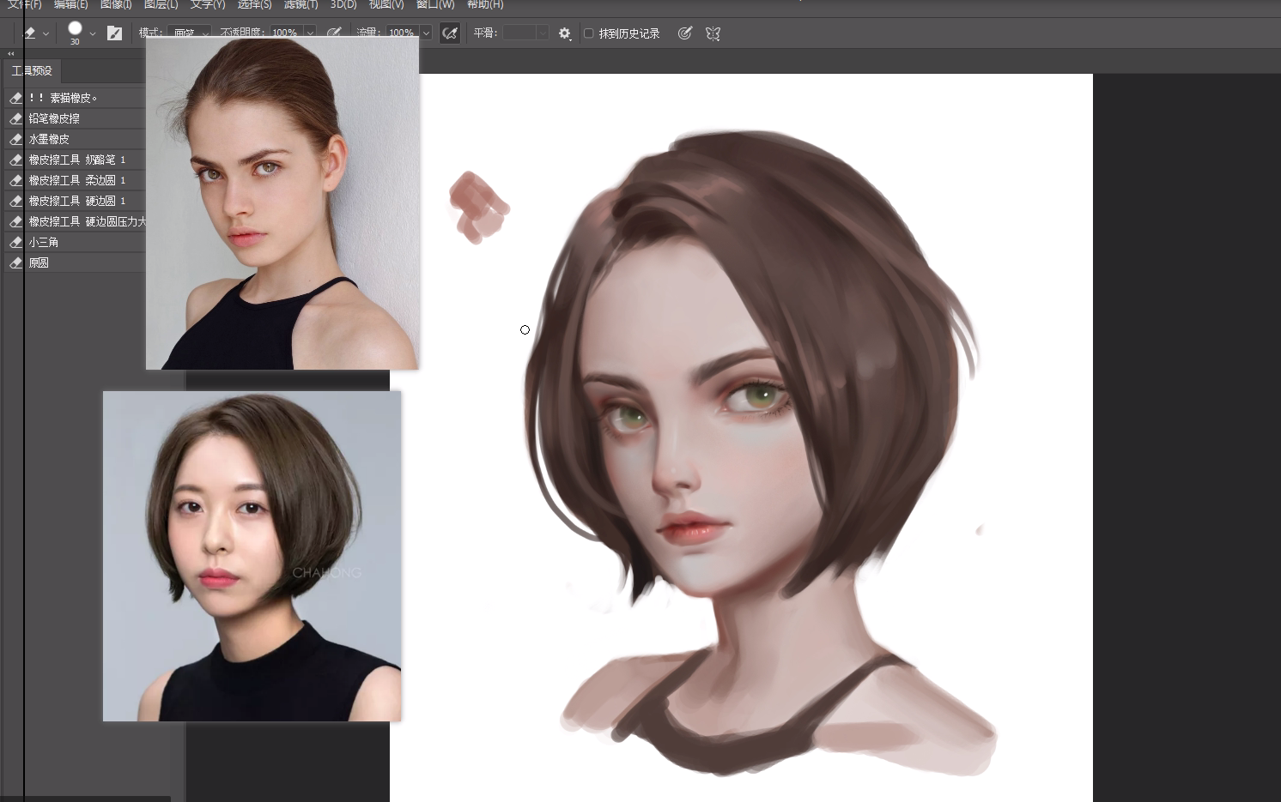Toggle pressure-for-opacity pen icon
The height and width of the screenshot is (802, 1281).
(334, 33)
